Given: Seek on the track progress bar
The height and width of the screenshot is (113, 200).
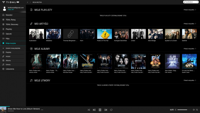Looking at the screenshot, I should tap(100, 106).
